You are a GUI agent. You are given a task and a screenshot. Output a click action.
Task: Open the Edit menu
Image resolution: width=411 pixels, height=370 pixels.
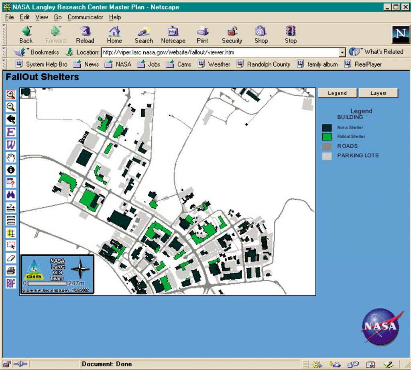point(24,17)
